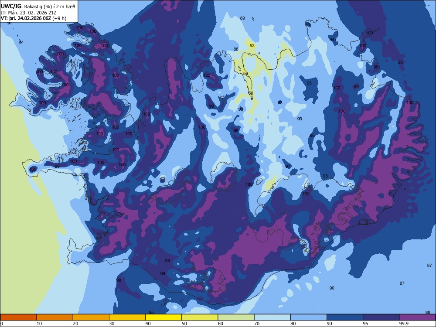Click the "50" tick label on the legend

[184, 324]
